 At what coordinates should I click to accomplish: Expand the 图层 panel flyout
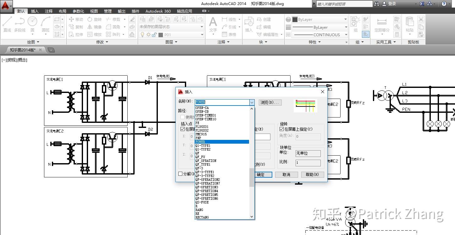[171, 42]
